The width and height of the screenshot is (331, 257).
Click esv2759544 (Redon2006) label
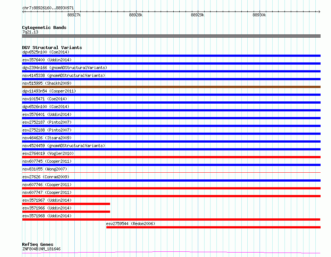click(131, 224)
